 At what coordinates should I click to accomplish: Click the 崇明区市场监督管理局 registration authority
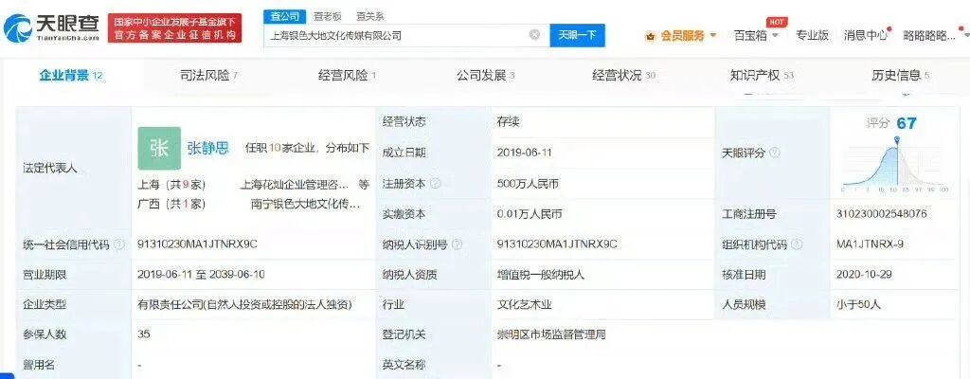(x=550, y=334)
